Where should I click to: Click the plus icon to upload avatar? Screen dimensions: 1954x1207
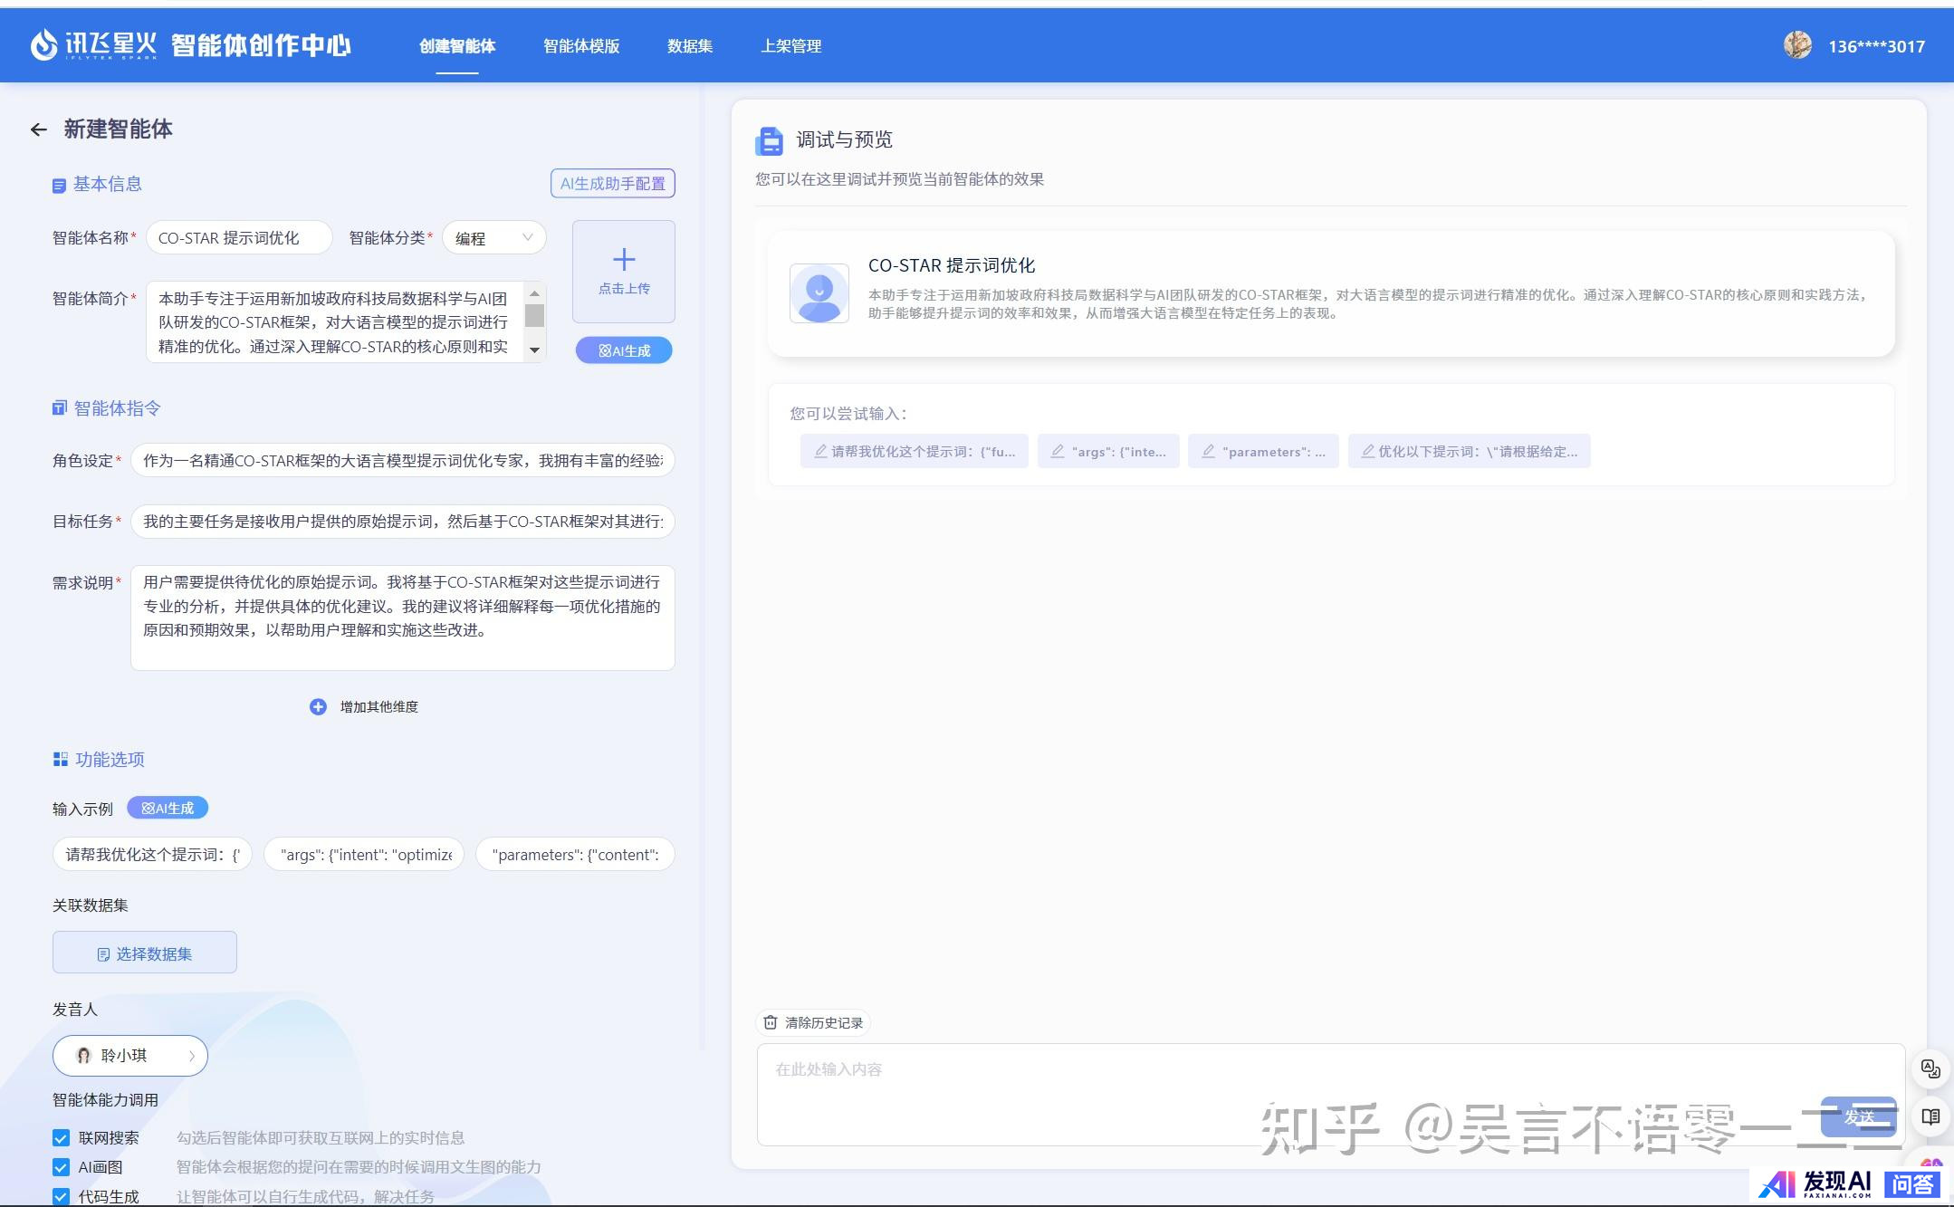[623, 261]
